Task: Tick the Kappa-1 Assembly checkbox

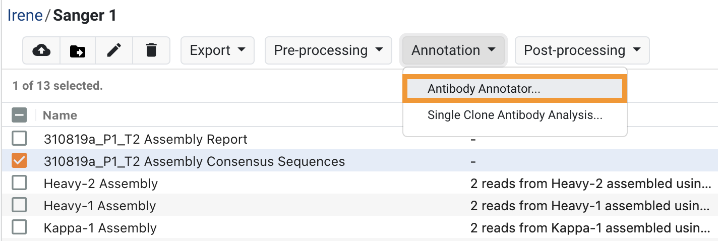Action: pos(19,227)
